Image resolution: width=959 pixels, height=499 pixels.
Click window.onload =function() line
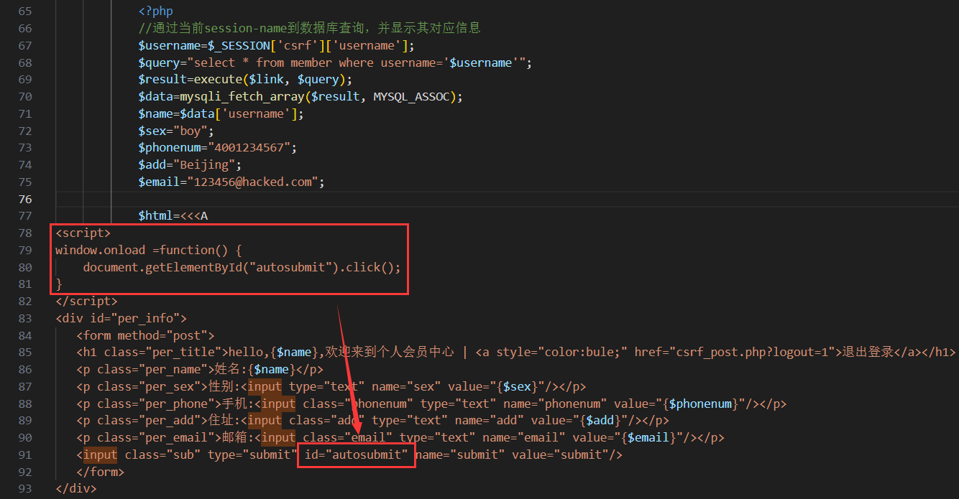pos(149,251)
